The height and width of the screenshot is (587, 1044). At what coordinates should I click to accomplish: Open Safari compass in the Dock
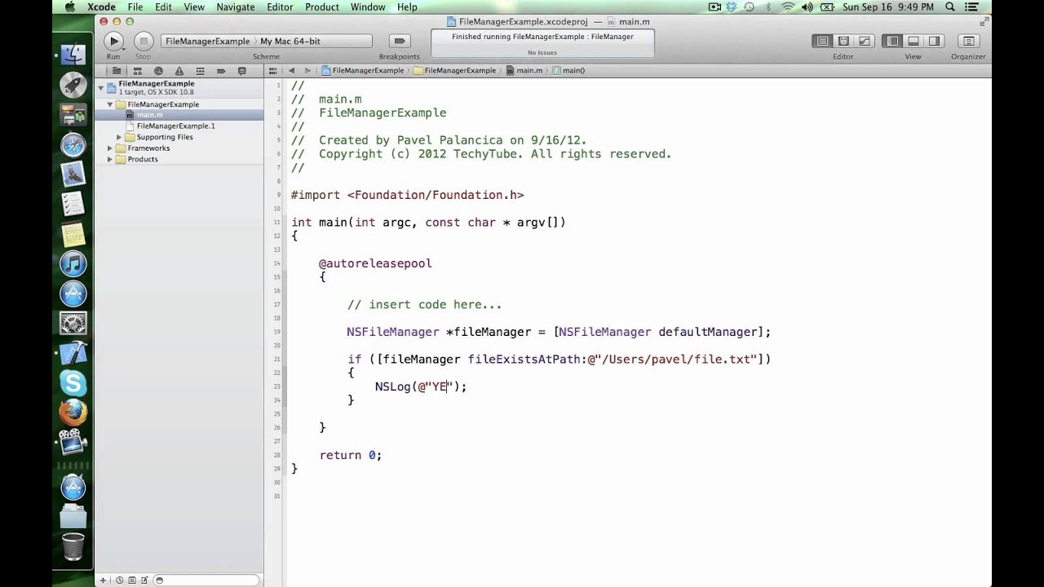[x=73, y=145]
